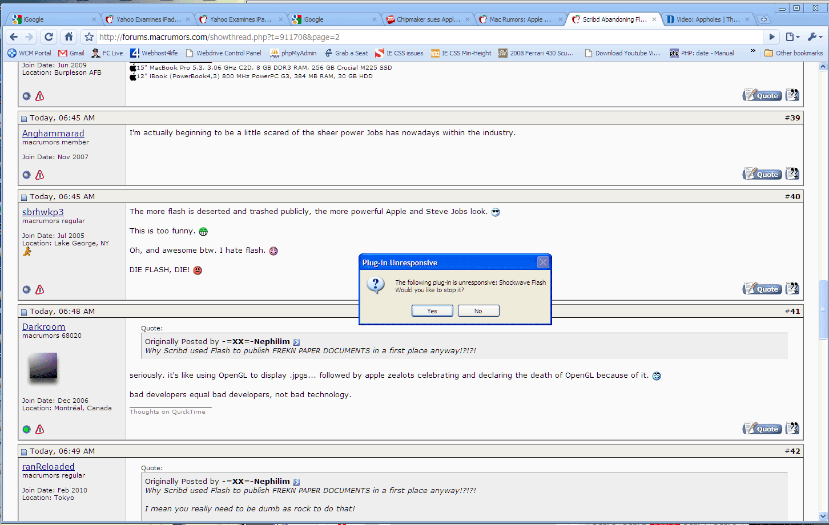Open the permalink for post #41
The height and width of the screenshot is (525, 829).
pyautogui.click(x=792, y=311)
